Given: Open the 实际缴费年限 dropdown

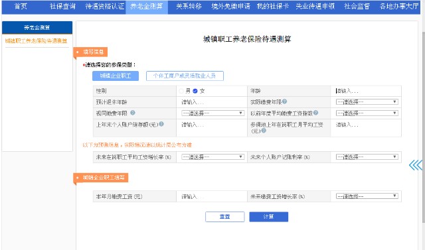Looking at the screenshot, I should (367, 102).
